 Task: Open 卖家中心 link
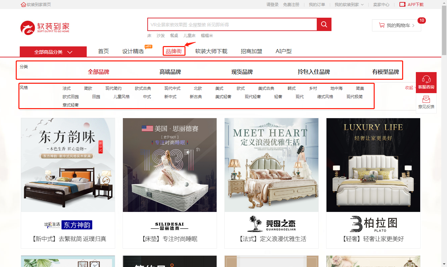coord(381,5)
